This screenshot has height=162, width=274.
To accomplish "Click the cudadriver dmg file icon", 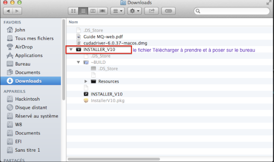I will 79,43.
